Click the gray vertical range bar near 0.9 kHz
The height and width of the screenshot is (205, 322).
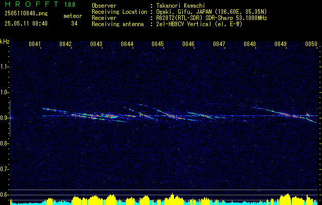point(10,118)
